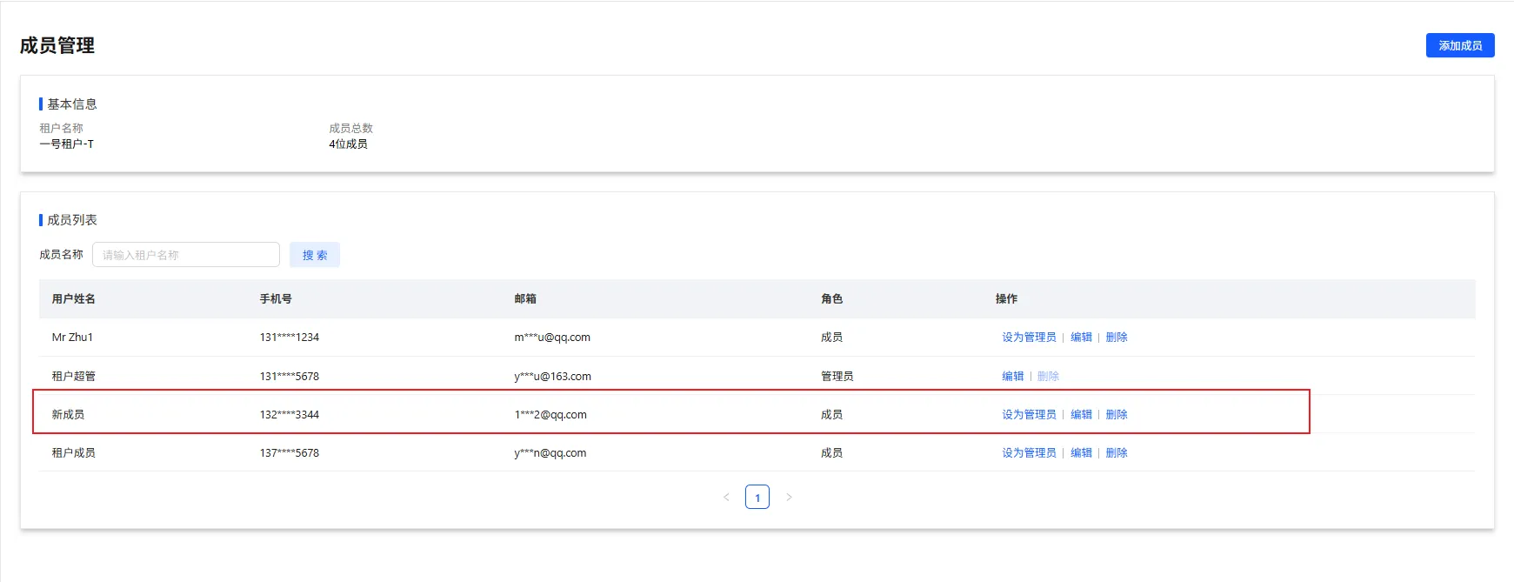Select email m***u@qq.com
Screen dimensions: 1514x582
pyautogui.click(x=552, y=338)
